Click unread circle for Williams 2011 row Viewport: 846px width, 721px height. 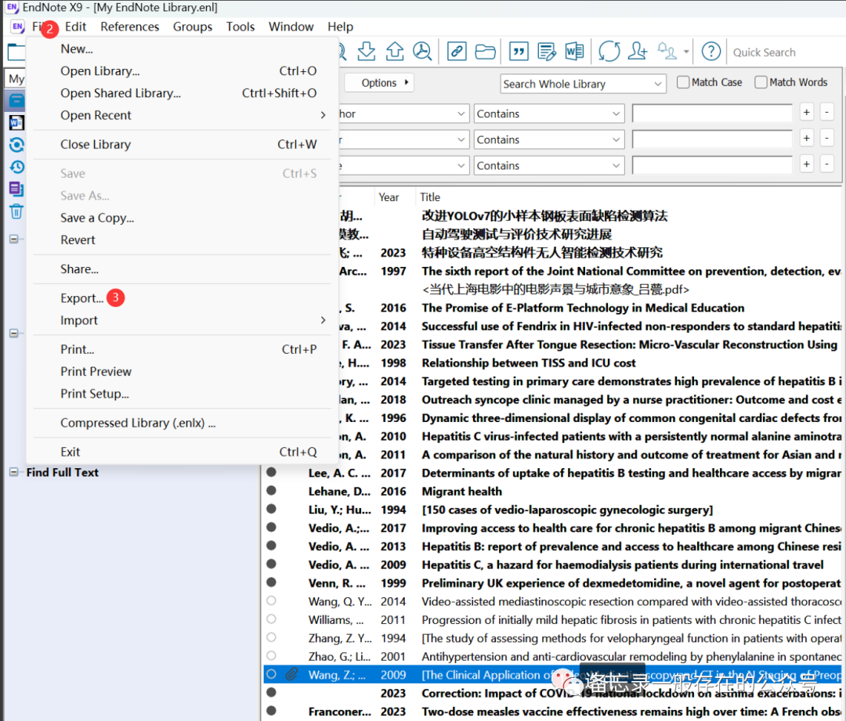[271, 619]
